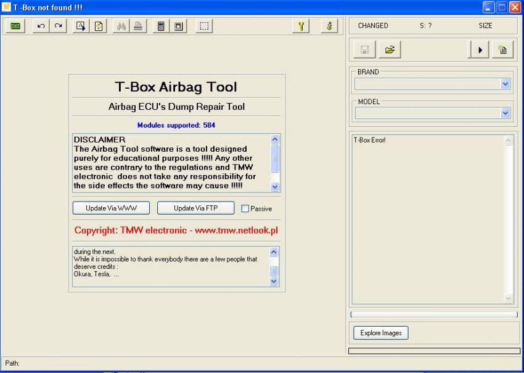Click the credits box scrollbar thumb
524x373 pixels.
point(274,271)
